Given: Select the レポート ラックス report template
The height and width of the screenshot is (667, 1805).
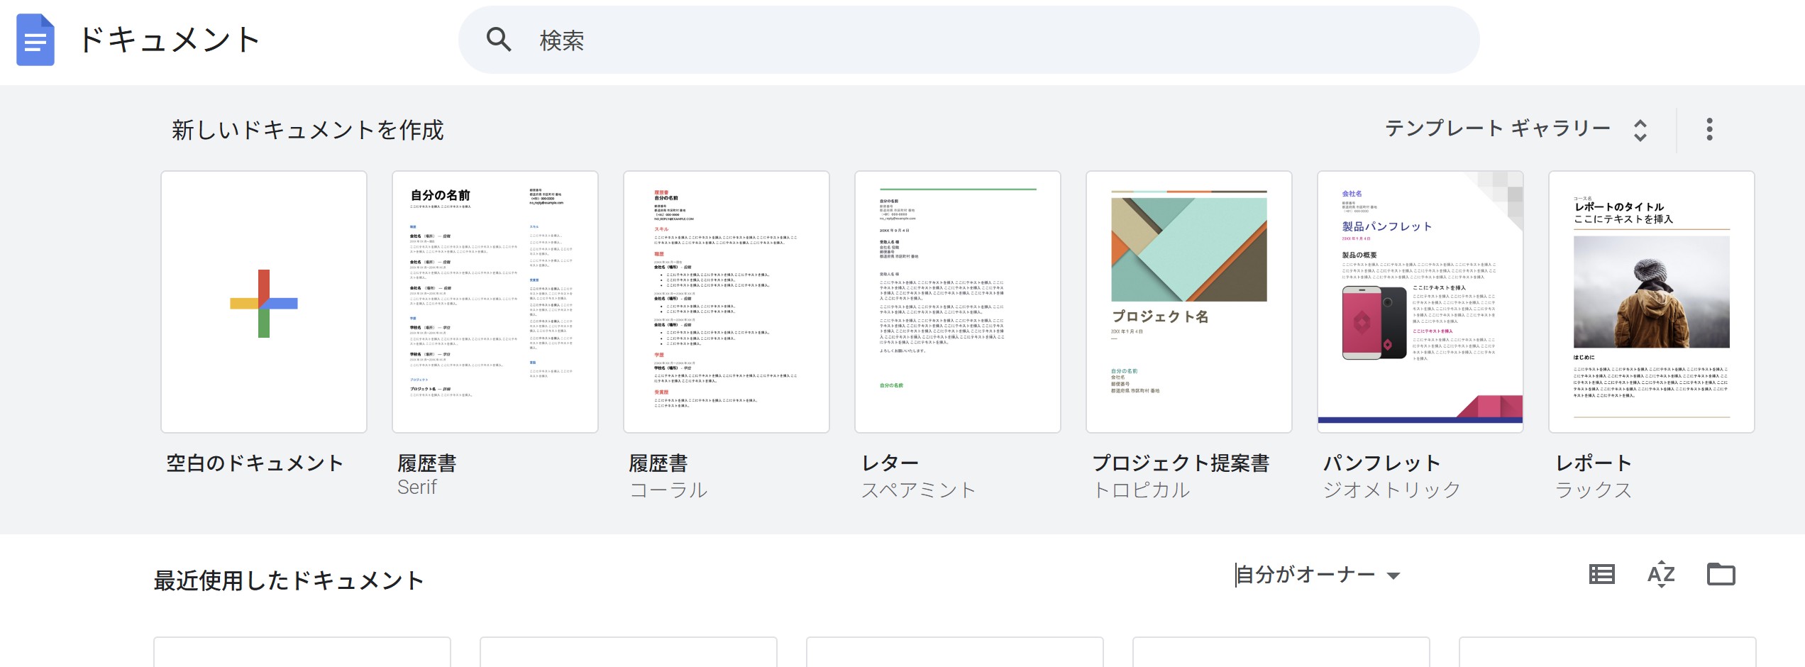Looking at the screenshot, I should pyautogui.click(x=1652, y=302).
